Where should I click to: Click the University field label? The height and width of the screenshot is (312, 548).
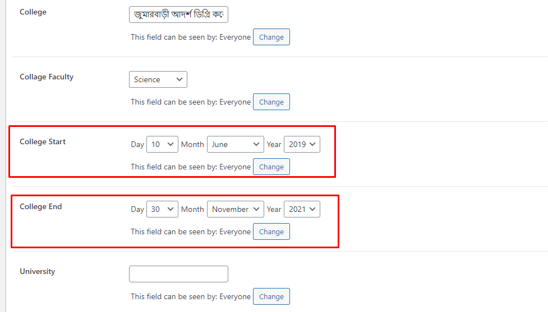click(38, 272)
